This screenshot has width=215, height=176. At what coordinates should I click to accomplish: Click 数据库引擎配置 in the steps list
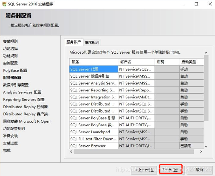coord(16,85)
